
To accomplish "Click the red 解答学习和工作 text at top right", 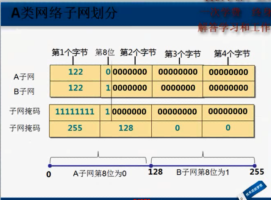I will [234, 29].
